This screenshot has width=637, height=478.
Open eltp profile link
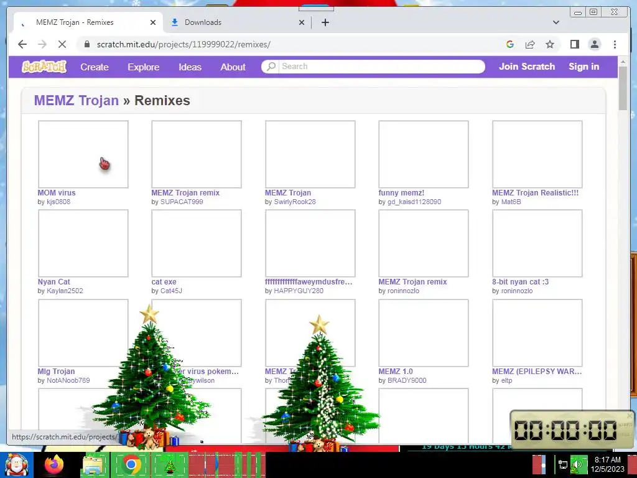[x=506, y=380]
